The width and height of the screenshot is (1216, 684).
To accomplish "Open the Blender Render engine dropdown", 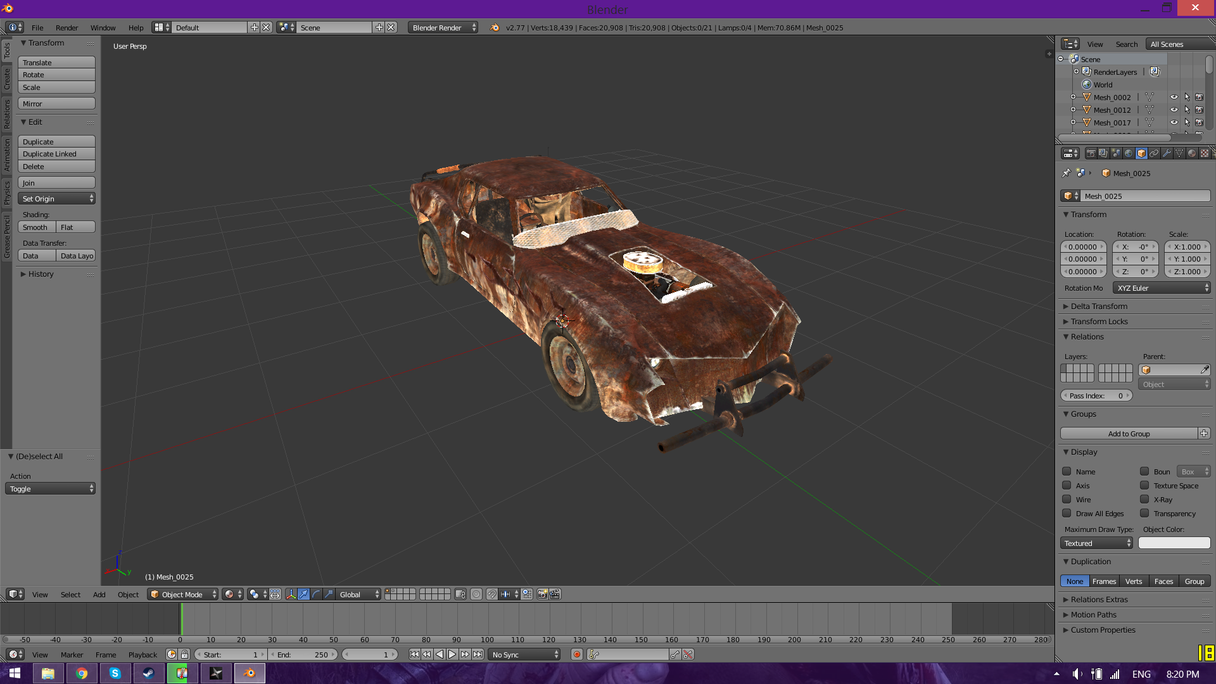I will tap(443, 28).
